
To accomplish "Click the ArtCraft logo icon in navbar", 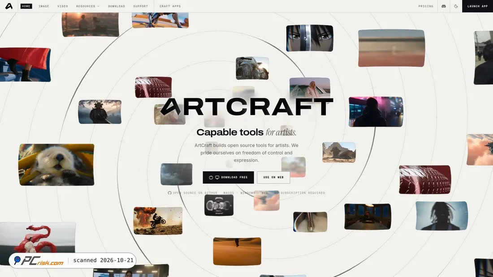I will coord(9,6).
